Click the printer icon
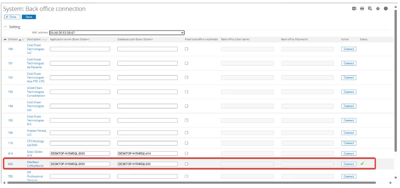Screen dimensions: 400x188 click(362, 9)
